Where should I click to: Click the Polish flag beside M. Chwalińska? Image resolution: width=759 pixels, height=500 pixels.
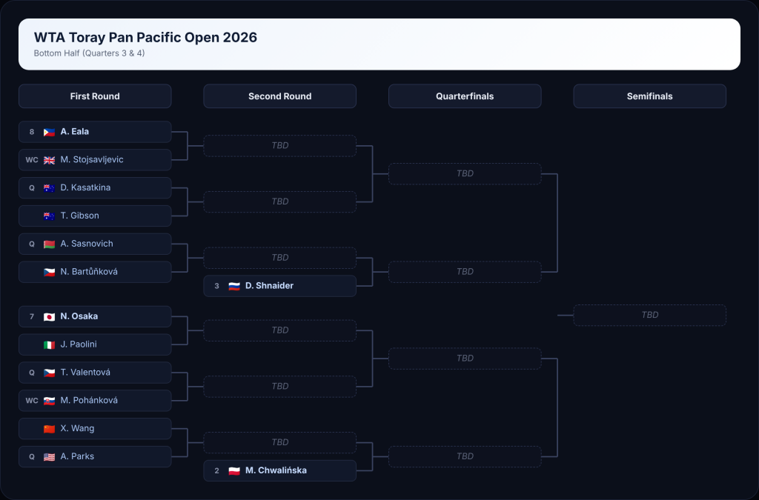pyautogui.click(x=233, y=471)
